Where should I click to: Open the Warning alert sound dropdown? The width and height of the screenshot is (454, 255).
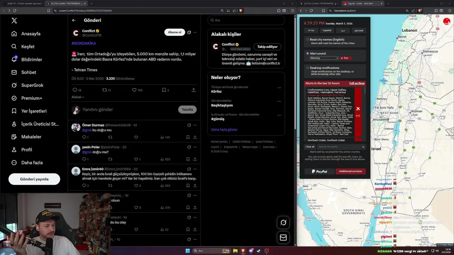tap(324, 58)
